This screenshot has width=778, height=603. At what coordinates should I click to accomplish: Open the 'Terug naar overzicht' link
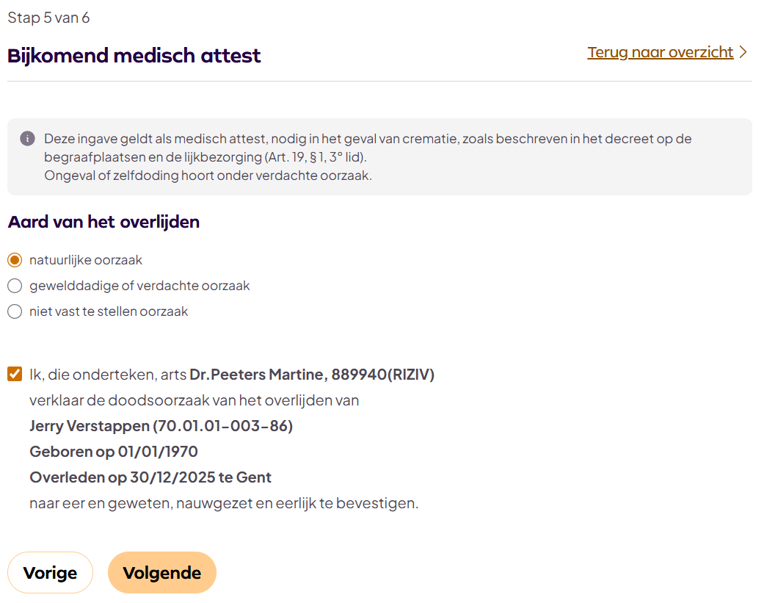pos(660,52)
